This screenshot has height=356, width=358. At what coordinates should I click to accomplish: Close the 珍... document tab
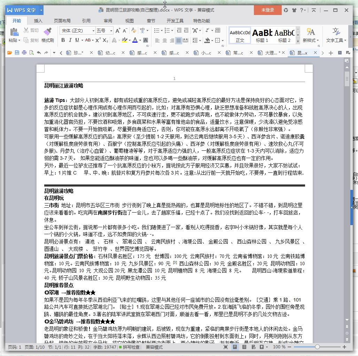point(91,53)
